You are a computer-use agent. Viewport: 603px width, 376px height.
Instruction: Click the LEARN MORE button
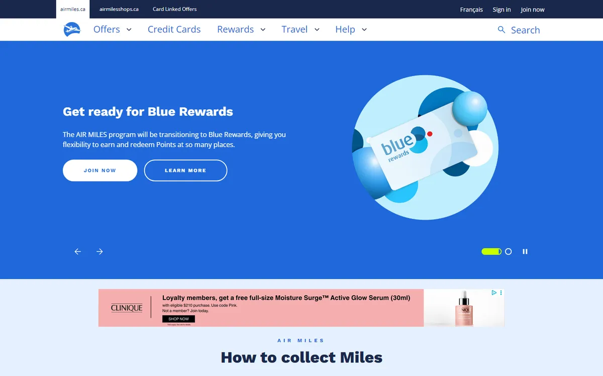pos(185,170)
